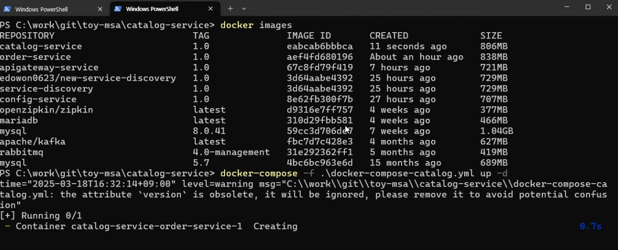Select the second Windows PowerShell tab title
Screen dimensions: 618x250
pos(152,9)
